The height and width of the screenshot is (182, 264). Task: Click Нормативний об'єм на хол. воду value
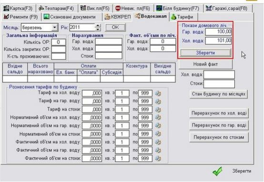tap(92, 117)
